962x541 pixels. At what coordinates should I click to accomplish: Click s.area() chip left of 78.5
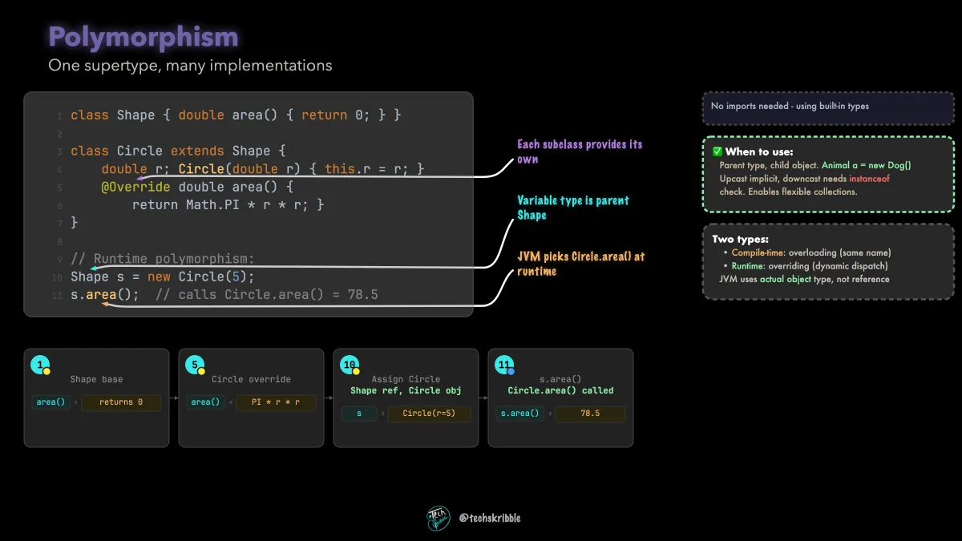point(519,414)
